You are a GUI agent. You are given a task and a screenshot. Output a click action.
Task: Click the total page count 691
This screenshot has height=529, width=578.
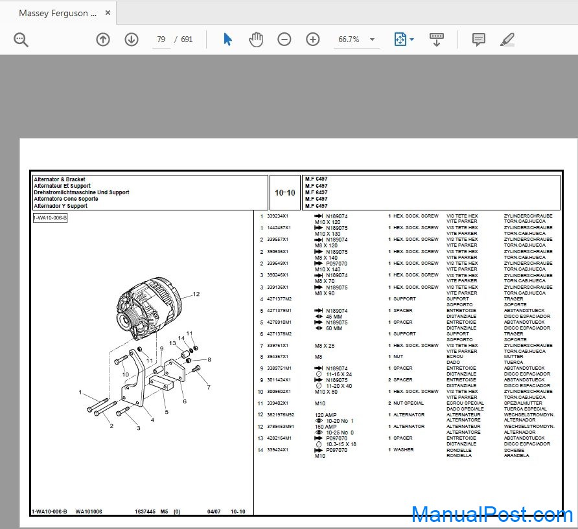(x=187, y=39)
